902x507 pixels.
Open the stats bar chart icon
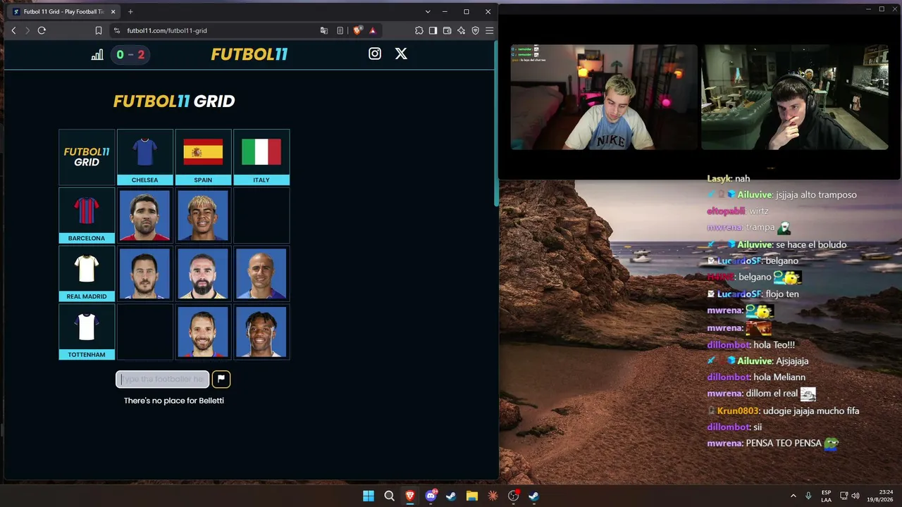pyautogui.click(x=97, y=54)
